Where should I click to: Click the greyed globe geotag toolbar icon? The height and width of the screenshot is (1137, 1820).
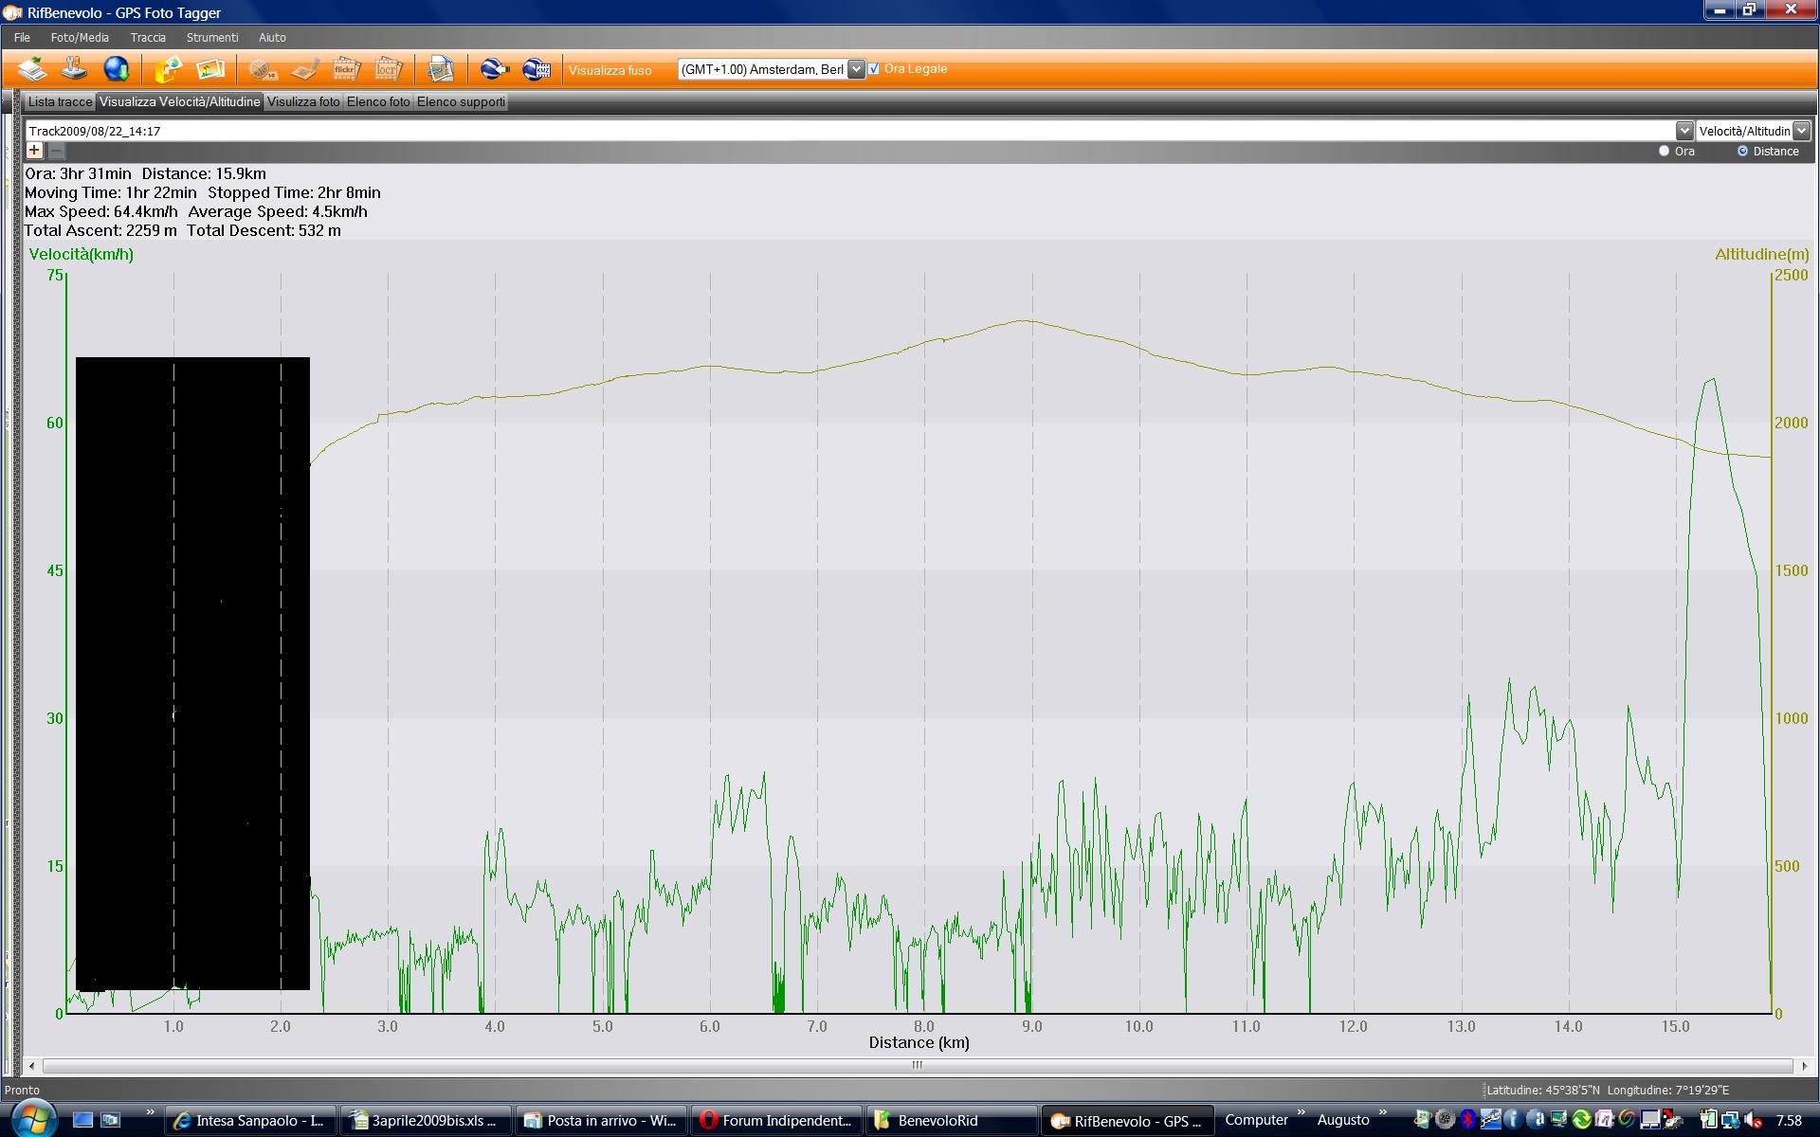click(263, 69)
